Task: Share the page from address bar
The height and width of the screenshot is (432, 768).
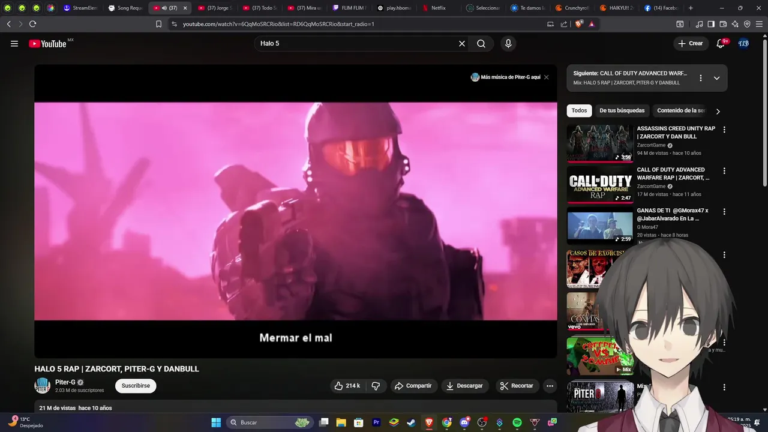Action: click(564, 24)
